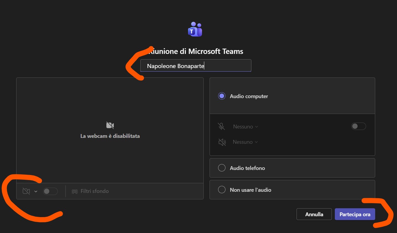Choose the Audio telefono radio option
Screen dimensions: 397x233
(222, 168)
